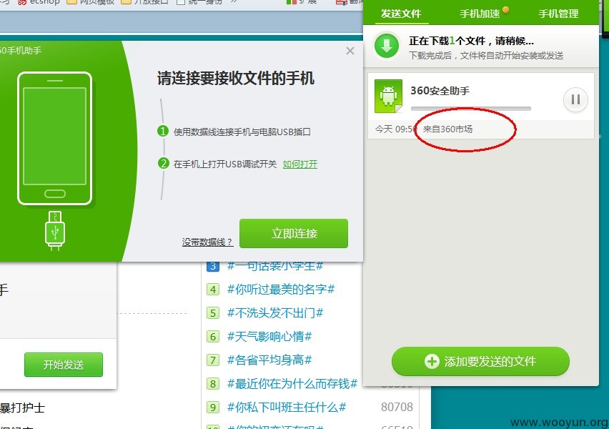Click the USB plug icon

click(55, 230)
